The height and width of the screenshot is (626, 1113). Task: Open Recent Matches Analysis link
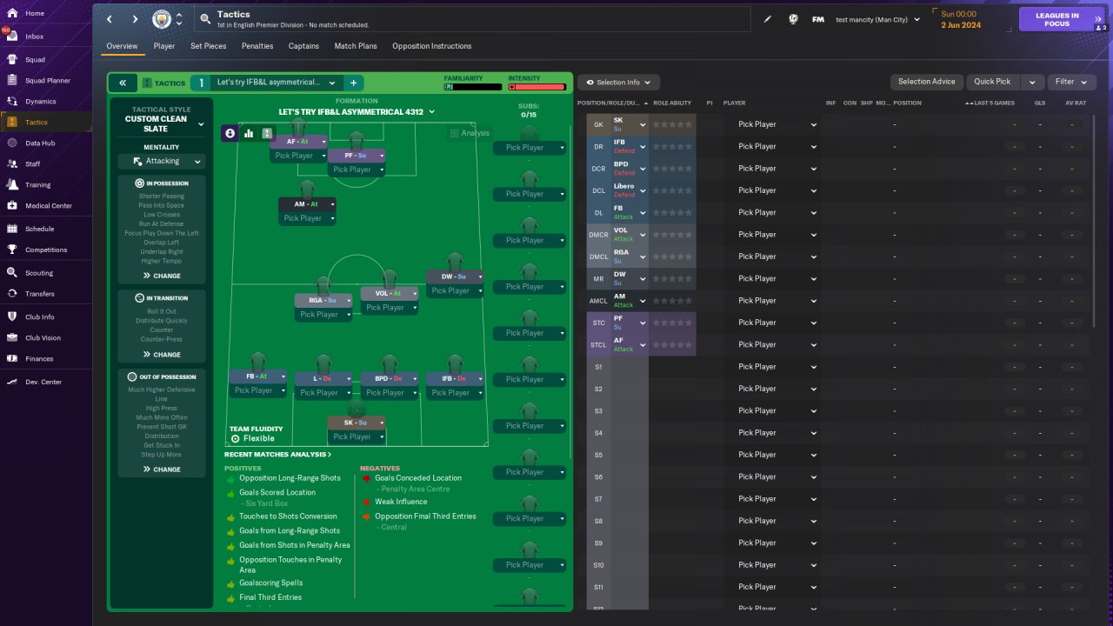click(x=277, y=454)
